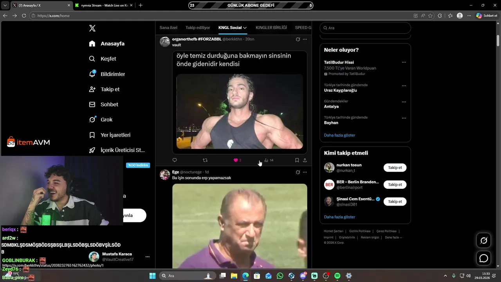This screenshot has width=501, height=282.
Task: Open Takip et in sidebar
Action: pos(104,89)
